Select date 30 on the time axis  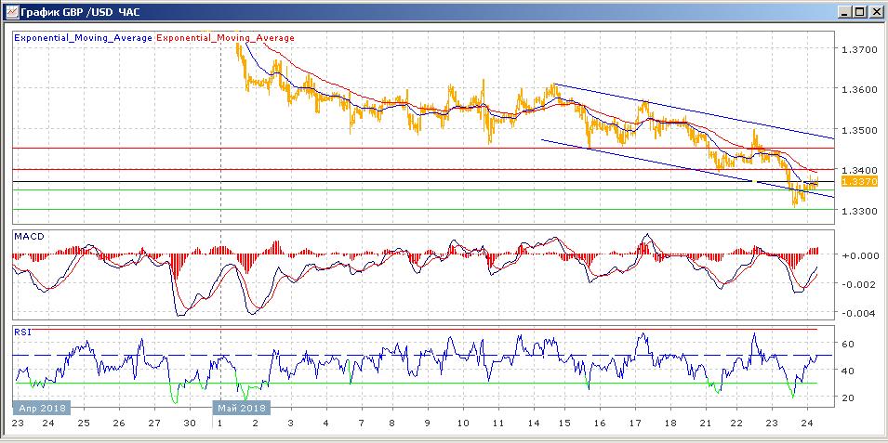189,423
